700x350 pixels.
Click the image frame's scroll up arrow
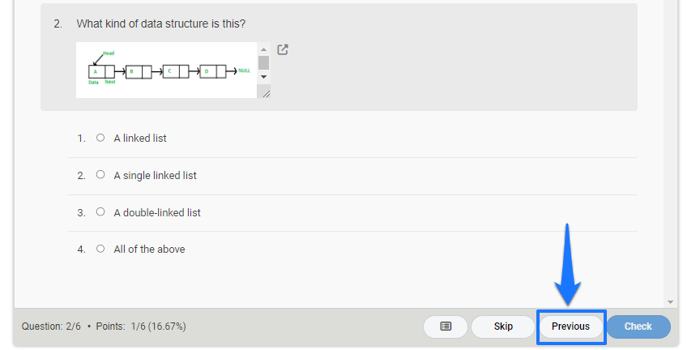pyautogui.click(x=264, y=49)
